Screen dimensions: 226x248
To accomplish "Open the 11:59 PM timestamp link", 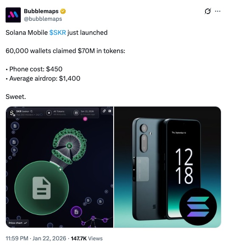I will click(x=17, y=238).
